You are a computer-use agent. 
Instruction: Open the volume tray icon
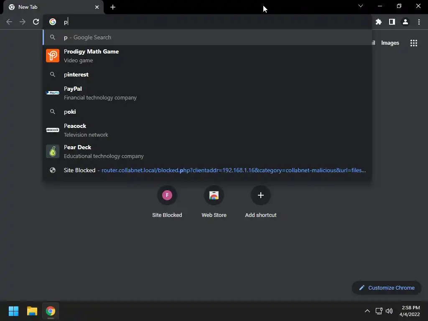click(389, 311)
